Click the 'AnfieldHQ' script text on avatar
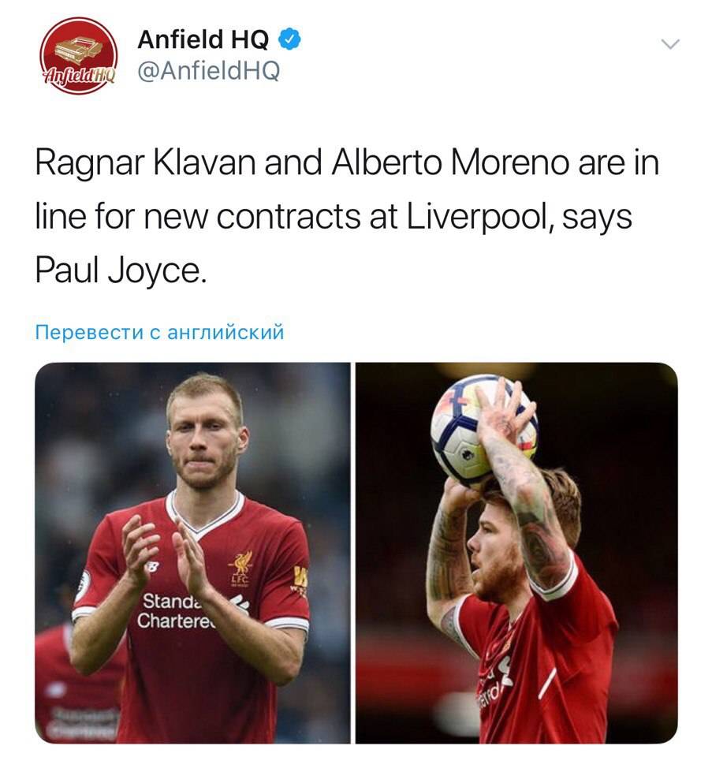Screen dimensions: 712x757 point(80,74)
